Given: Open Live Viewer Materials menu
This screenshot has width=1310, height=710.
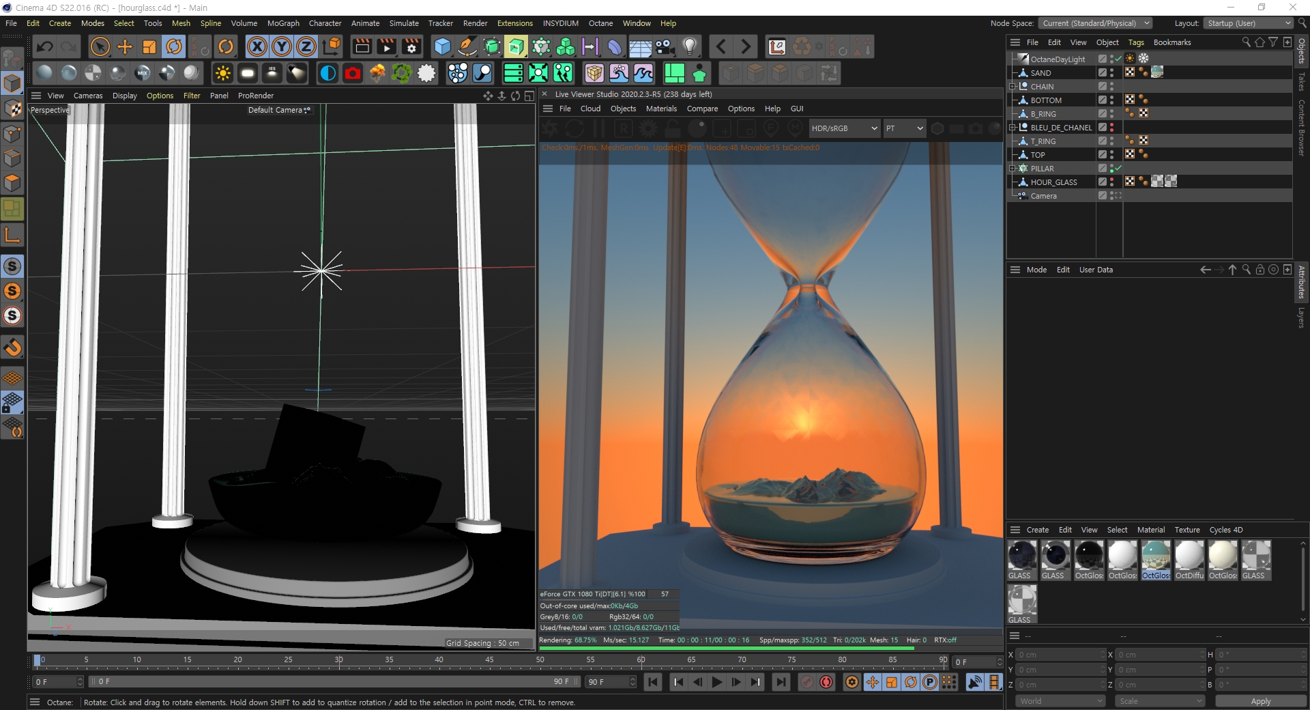Looking at the screenshot, I should tap(661, 109).
